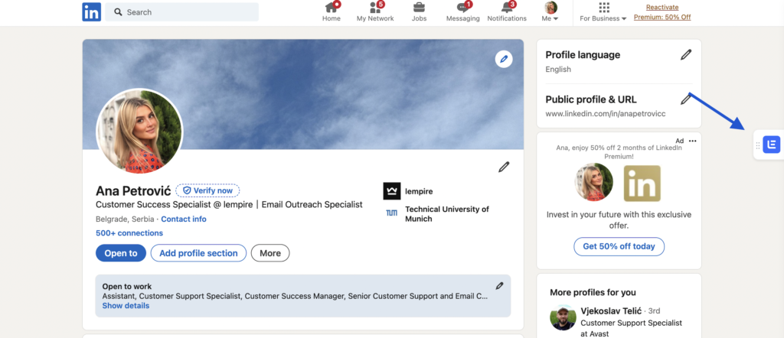
Task: Open My Network icon
Action: pos(375,8)
